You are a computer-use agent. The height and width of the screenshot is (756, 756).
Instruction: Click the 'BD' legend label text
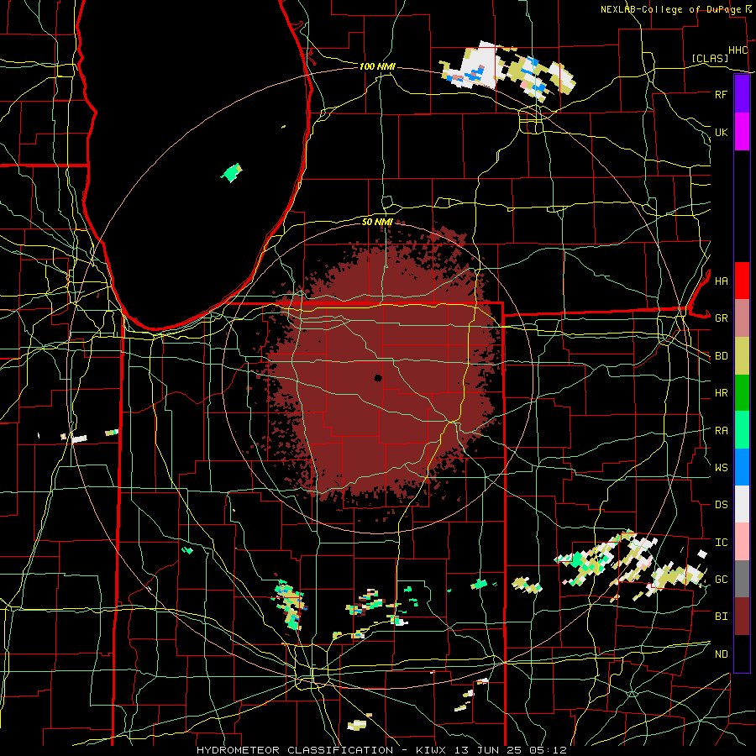(x=721, y=356)
